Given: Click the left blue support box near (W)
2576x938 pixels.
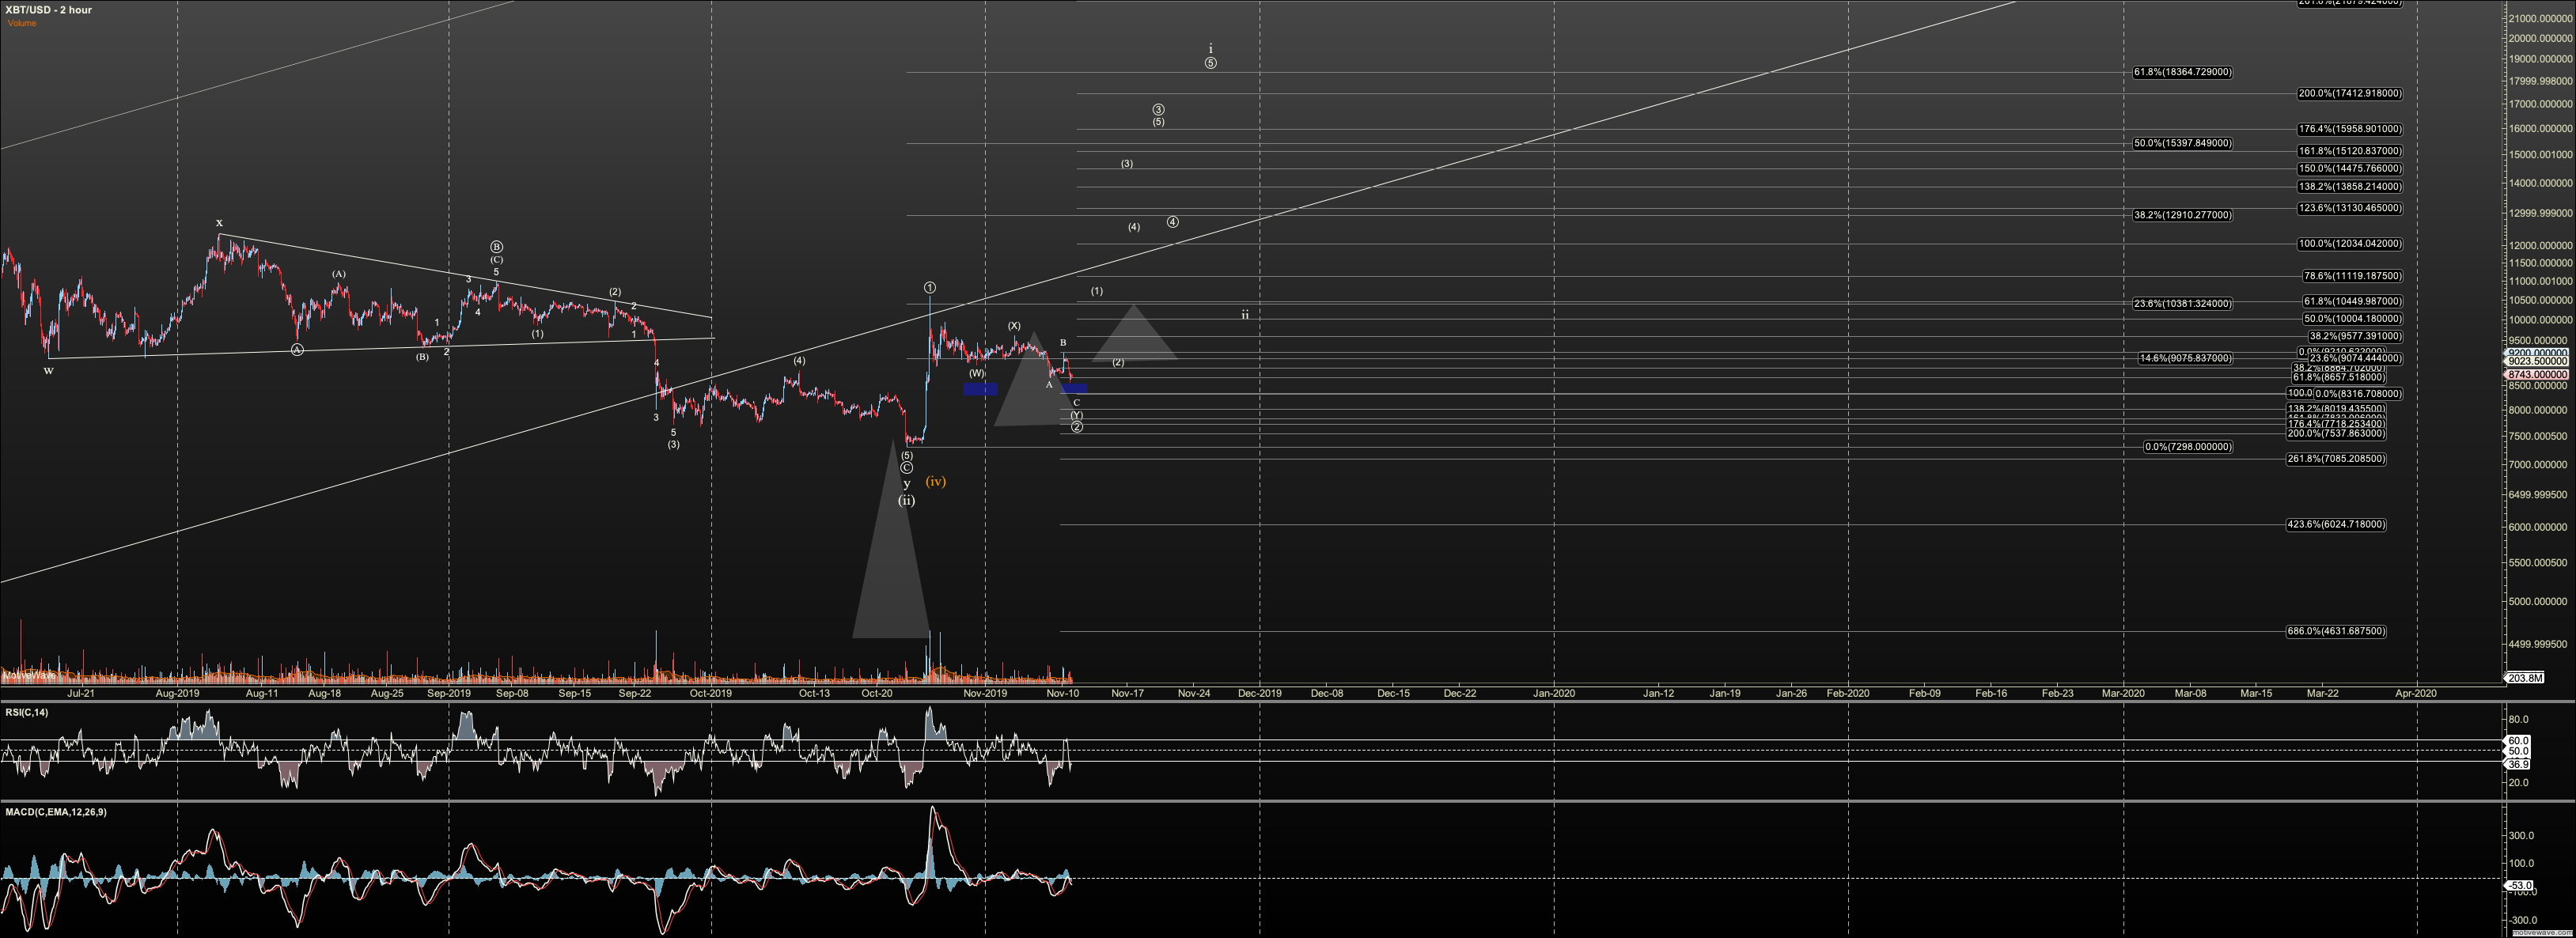Looking at the screenshot, I should coord(980,389).
